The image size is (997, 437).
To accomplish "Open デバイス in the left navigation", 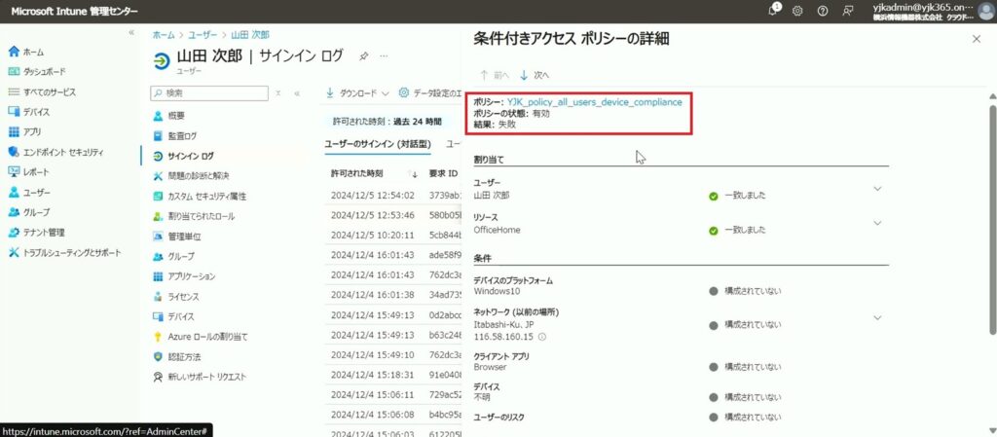I will coord(28,113).
